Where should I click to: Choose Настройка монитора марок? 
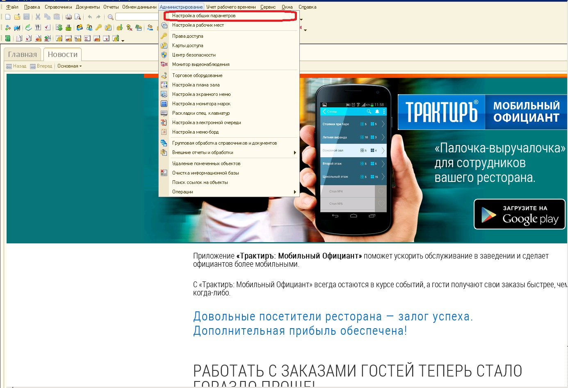point(229,104)
